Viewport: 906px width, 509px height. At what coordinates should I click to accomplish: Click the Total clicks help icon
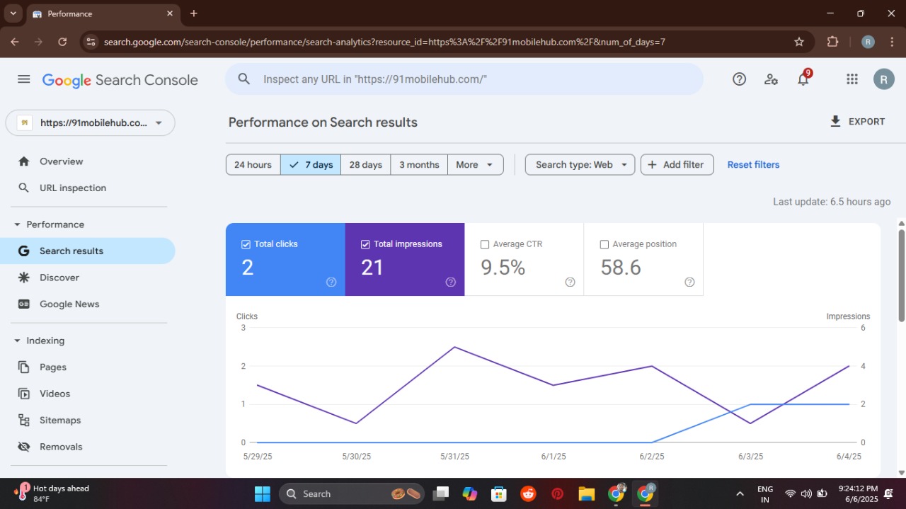pos(331,282)
